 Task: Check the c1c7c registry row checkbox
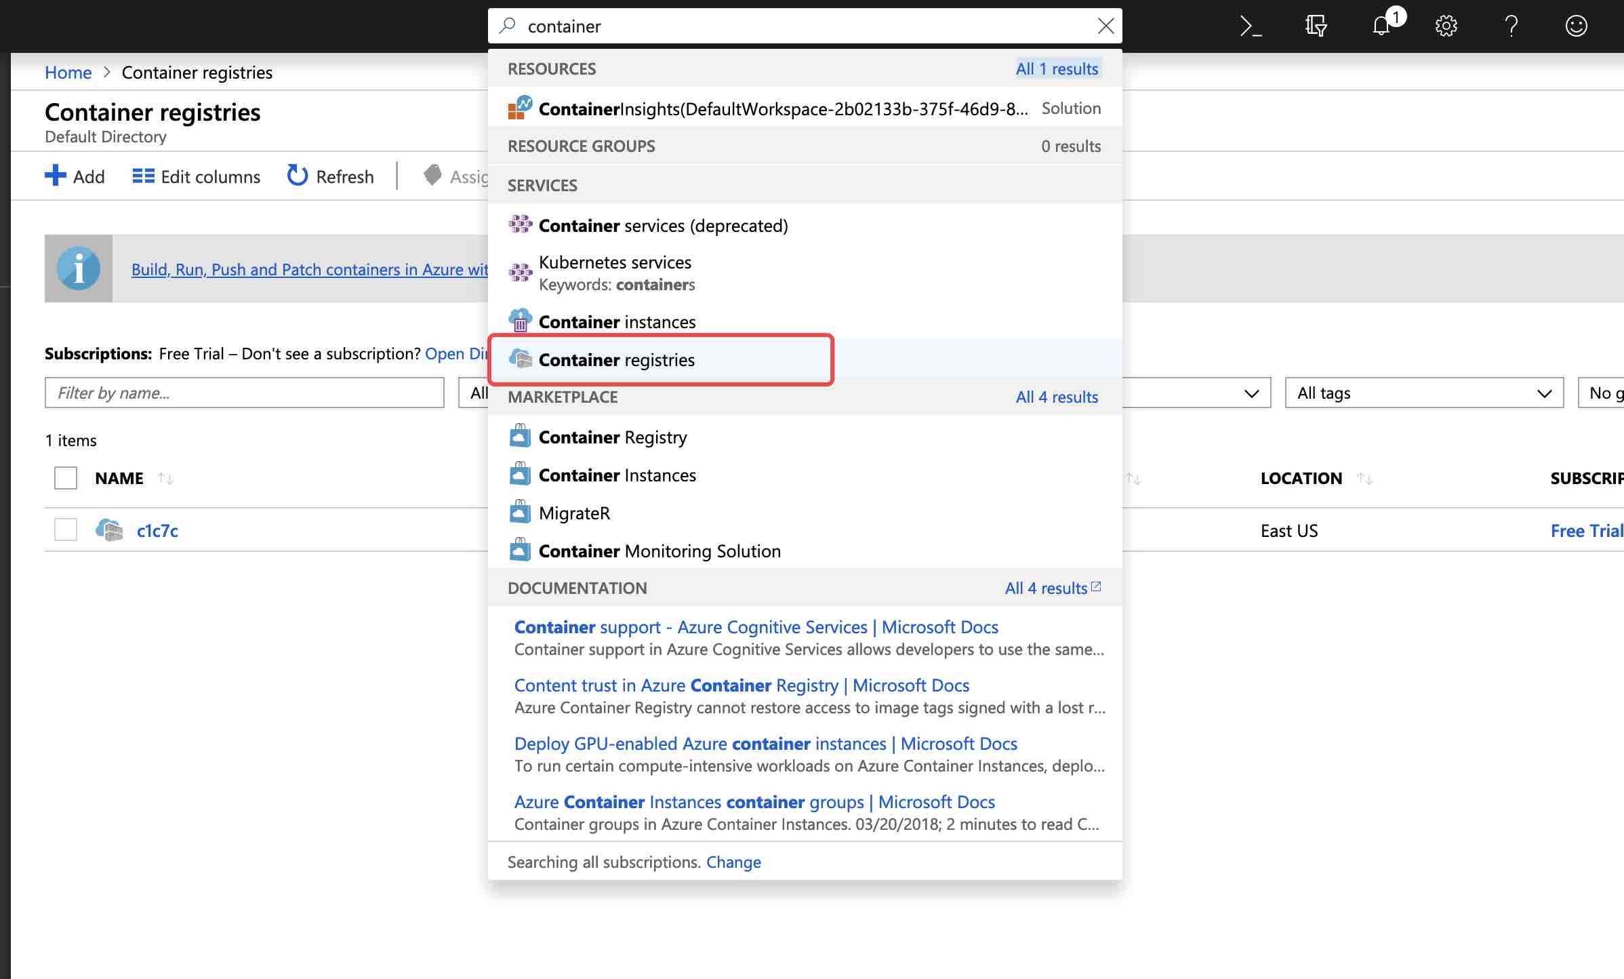tap(66, 530)
